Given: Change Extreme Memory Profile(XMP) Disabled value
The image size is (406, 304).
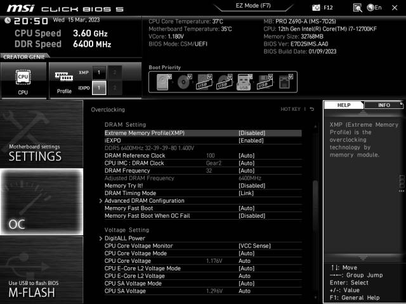Looking at the screenshot, I should 252,133.
